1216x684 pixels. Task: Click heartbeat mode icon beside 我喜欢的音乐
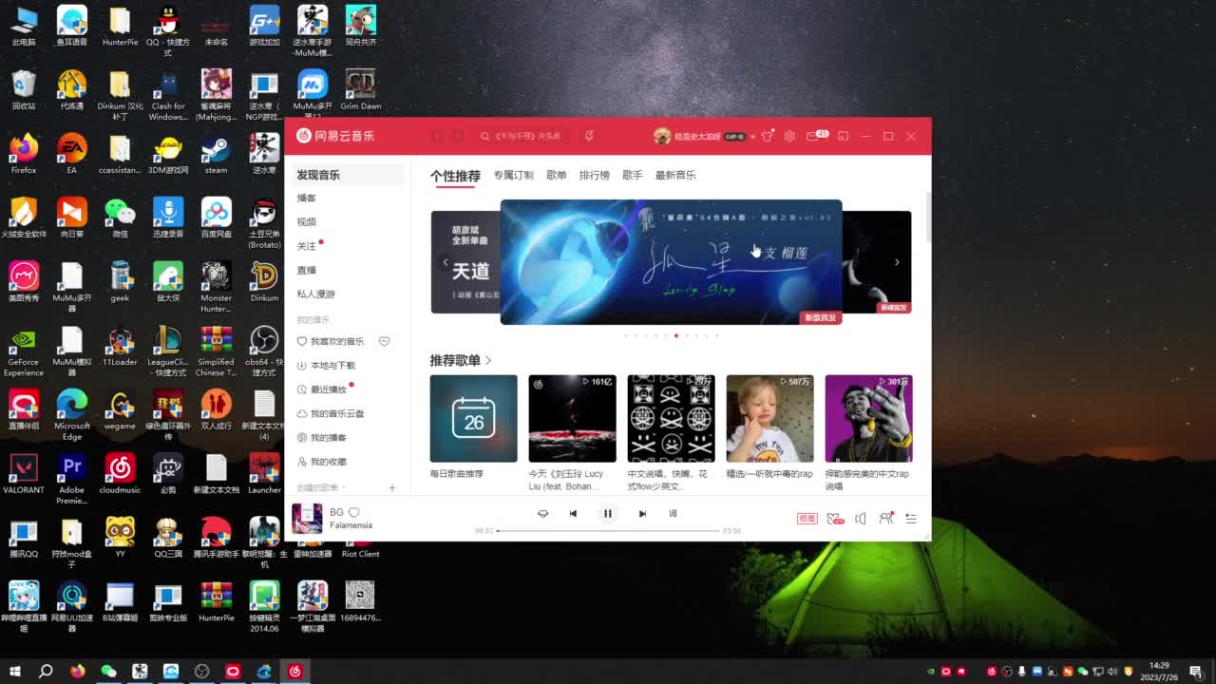pyautogui.click(x=385, y=341)
